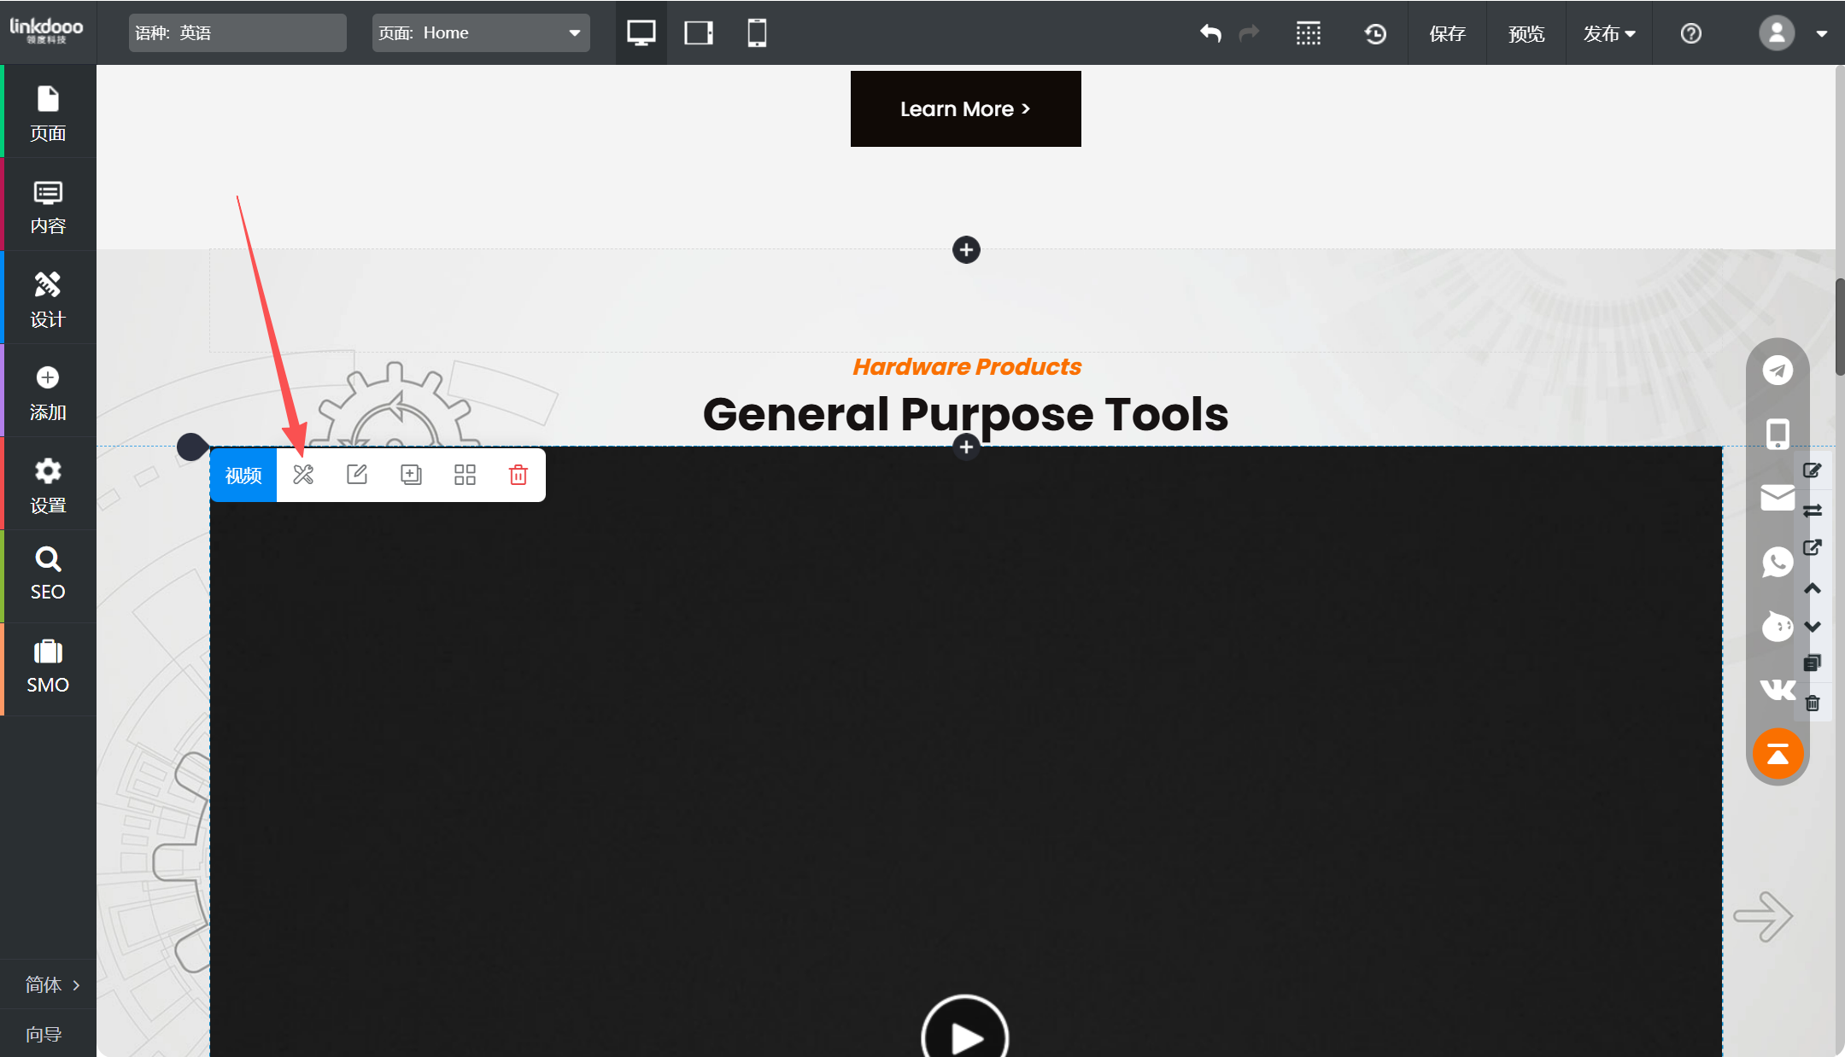1845x1057 pixels.
Task: Toggle the dotted grid guides icon
Action: click(x=1308, y=33)
